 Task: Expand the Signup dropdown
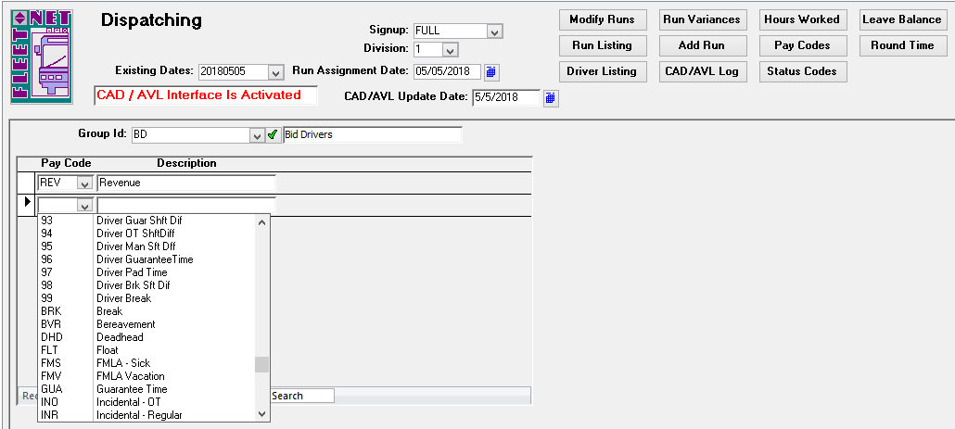494,32
